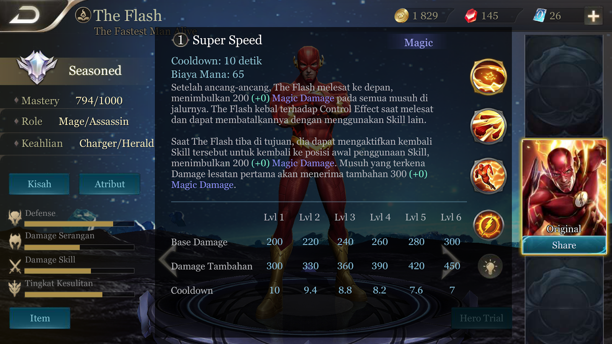This screenshot has height=344, width=612.
Task: Tap the back arrow icon
Action: pyautogui.click(x=24, y=15)
